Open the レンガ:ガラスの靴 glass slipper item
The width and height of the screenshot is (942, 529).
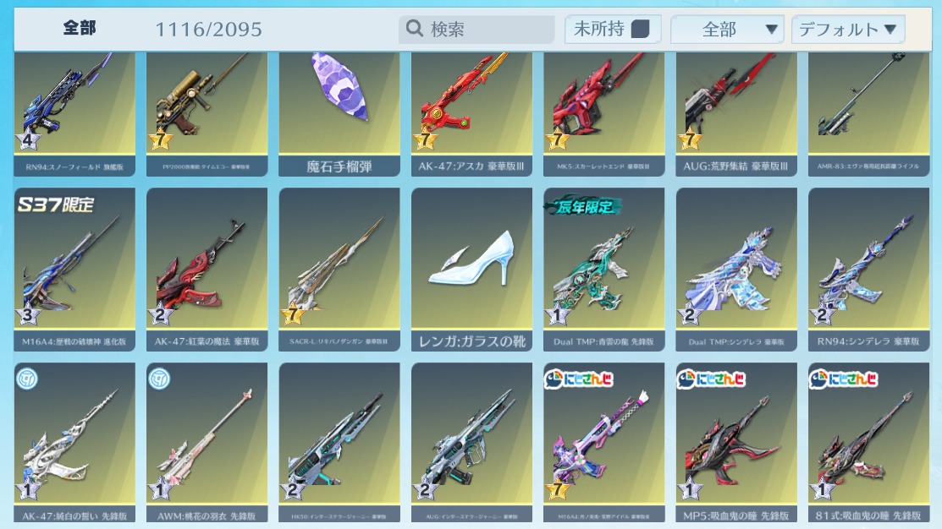click(x=471, y=270)
